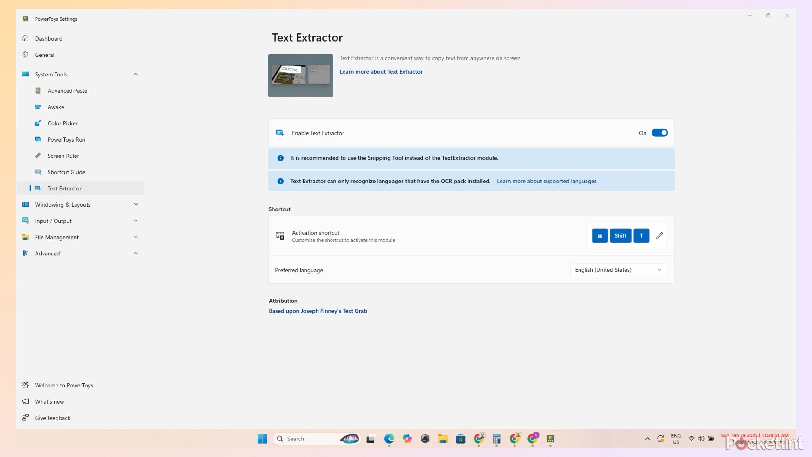Viewport: 812px width, 457px height.
Task: Open Copilot from taskbar
Action: [407, 439]
